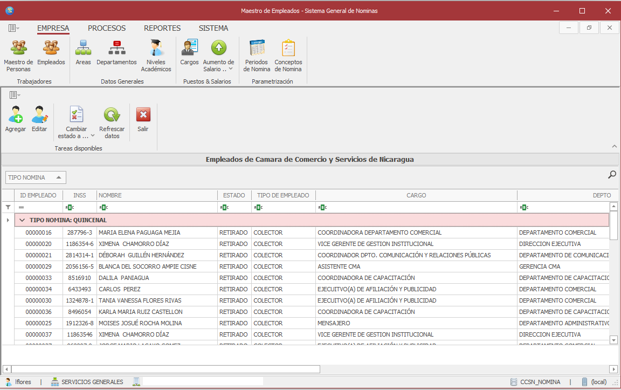Open Cambiar estado a options
The height and width of the screenshot is (390, 621).
click(x=76, y=122)
